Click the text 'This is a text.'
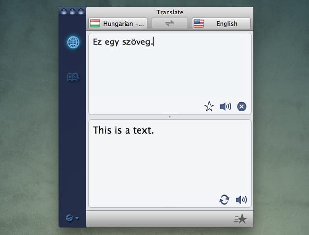This screenshot has width=309, height=235. [x=123, y=130]
